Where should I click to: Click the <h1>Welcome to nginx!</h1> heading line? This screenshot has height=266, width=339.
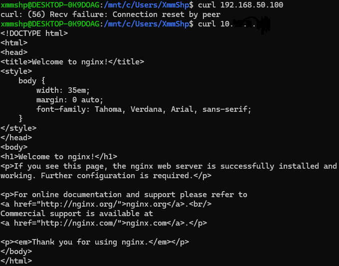59,157
